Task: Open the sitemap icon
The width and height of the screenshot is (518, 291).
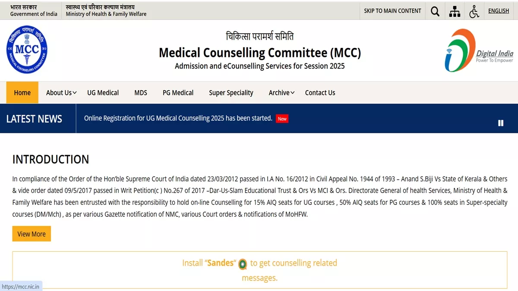Action: (x=455, y=11)
